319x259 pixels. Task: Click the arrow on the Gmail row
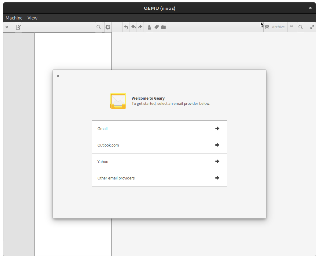click(x=217, y=128)
